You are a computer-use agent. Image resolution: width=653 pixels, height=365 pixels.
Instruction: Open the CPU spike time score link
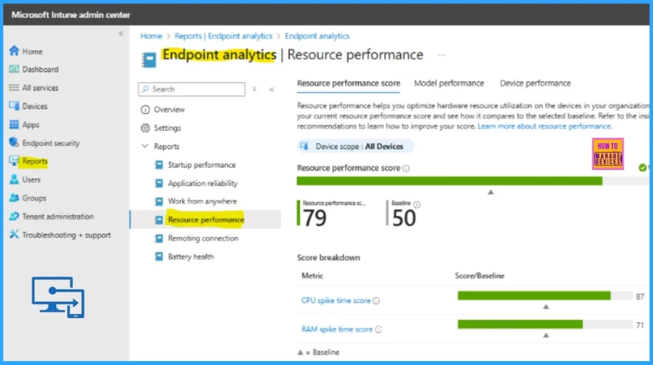pyautogui.click(x=335, y=301)
